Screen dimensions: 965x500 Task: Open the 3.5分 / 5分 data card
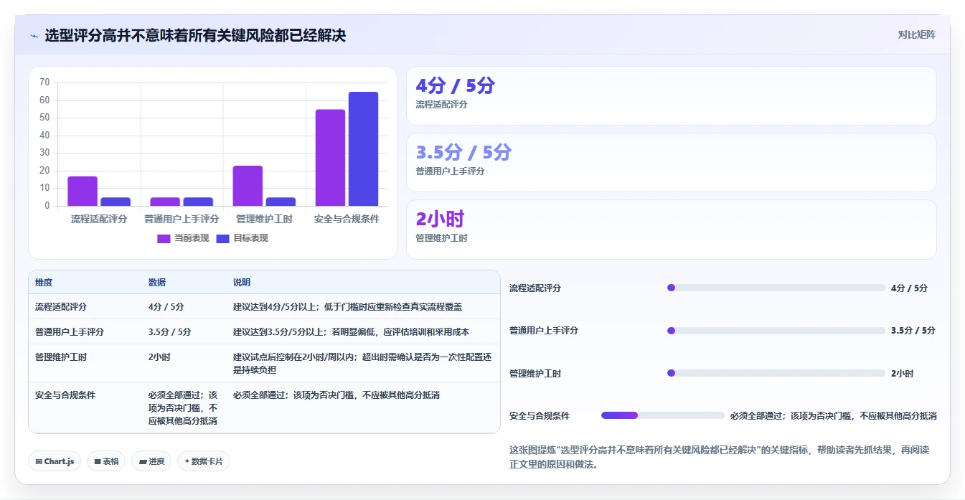coord(672,163)
